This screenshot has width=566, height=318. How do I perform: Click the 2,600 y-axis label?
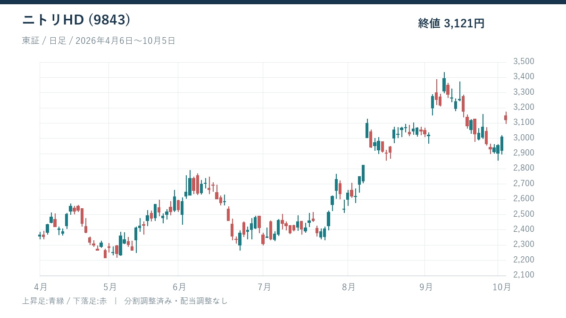tap(524, 198)
